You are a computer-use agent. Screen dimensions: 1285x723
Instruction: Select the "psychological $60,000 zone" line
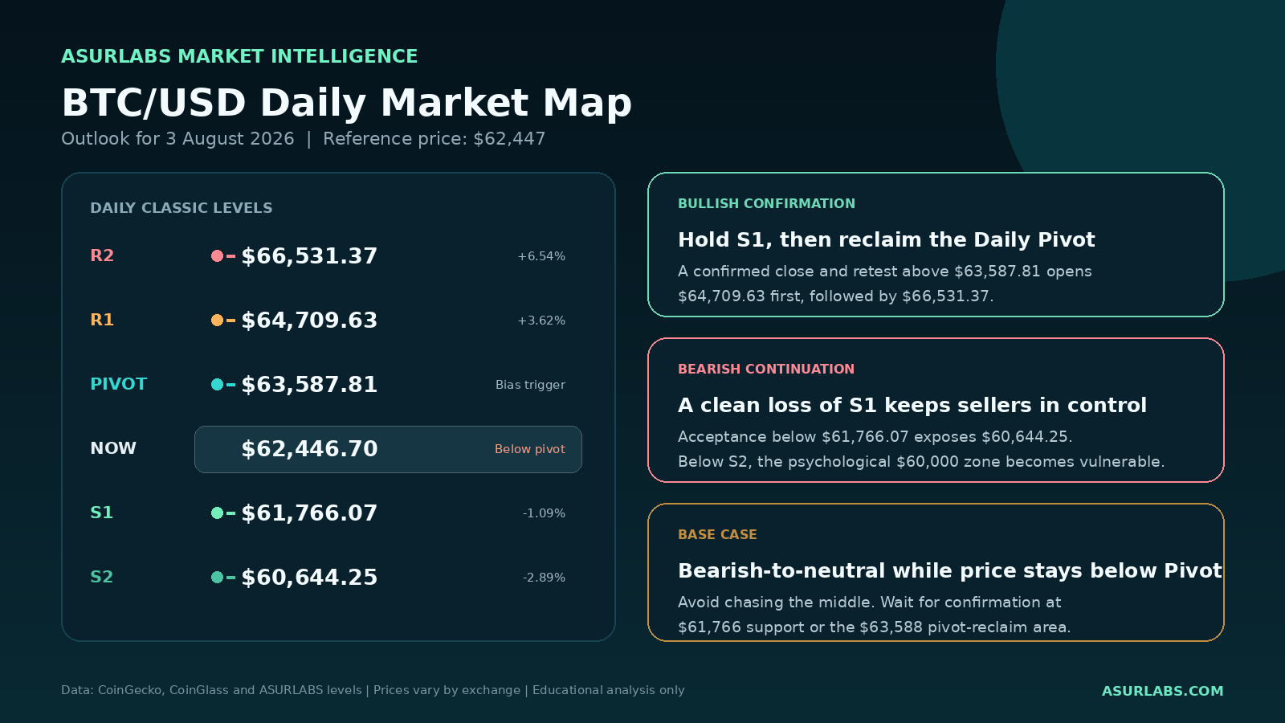pyautogui.click(x=921, y=462)
